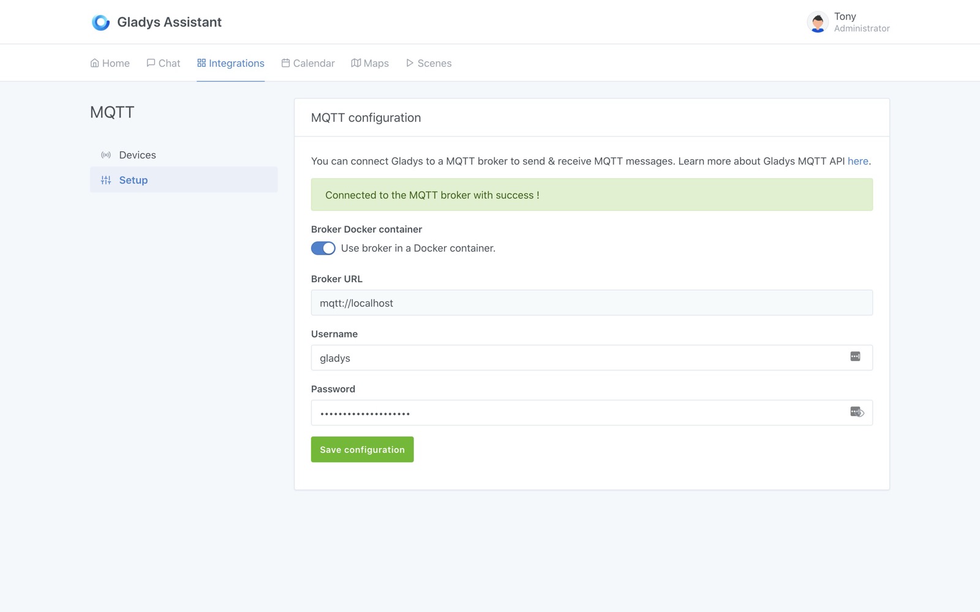Click the Scenes play icon
Screen dimensions: 980x612
point(409,62)
